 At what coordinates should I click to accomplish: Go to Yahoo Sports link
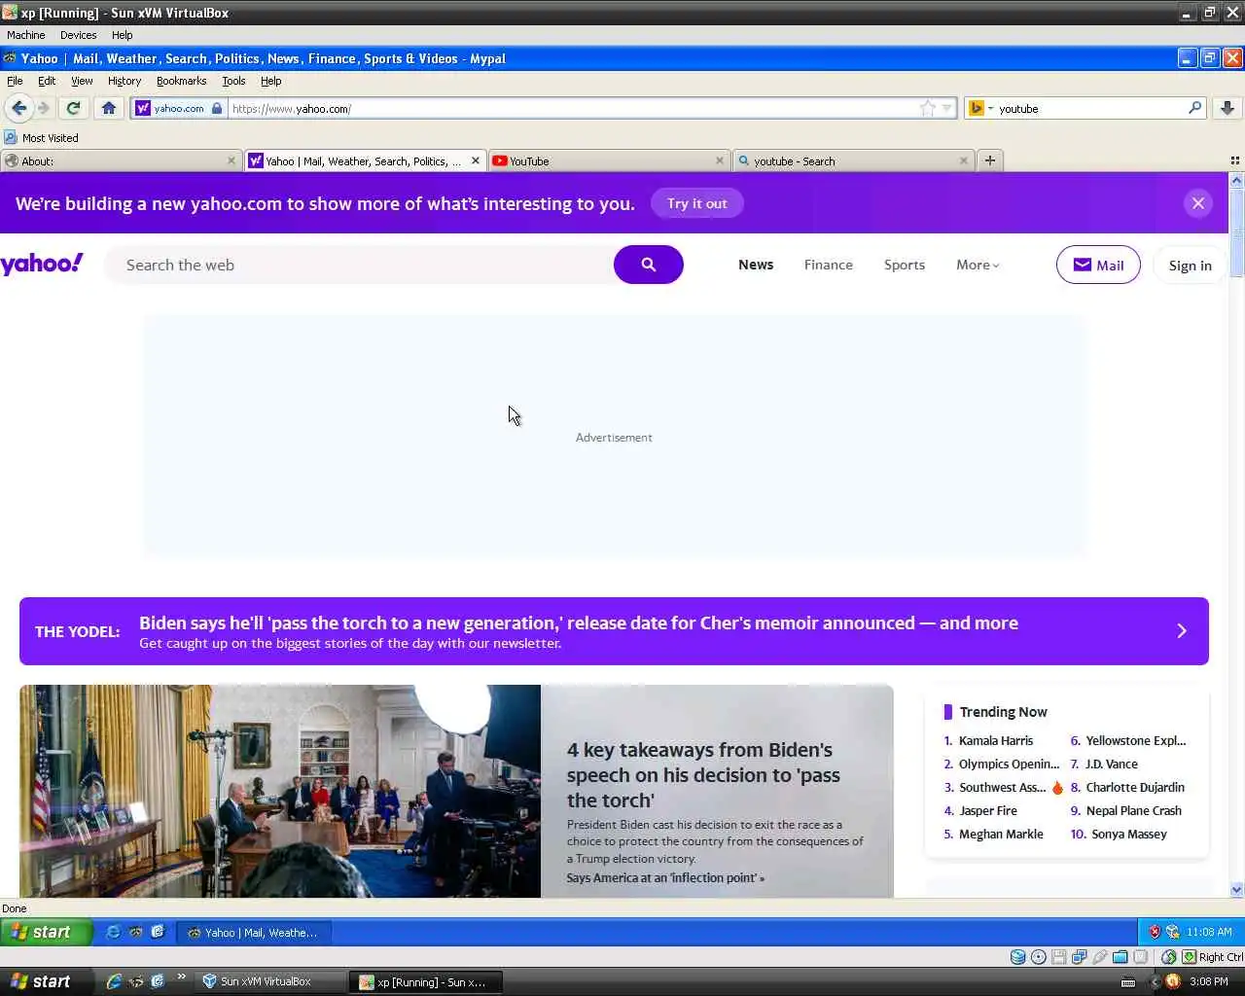click(904, 265)
